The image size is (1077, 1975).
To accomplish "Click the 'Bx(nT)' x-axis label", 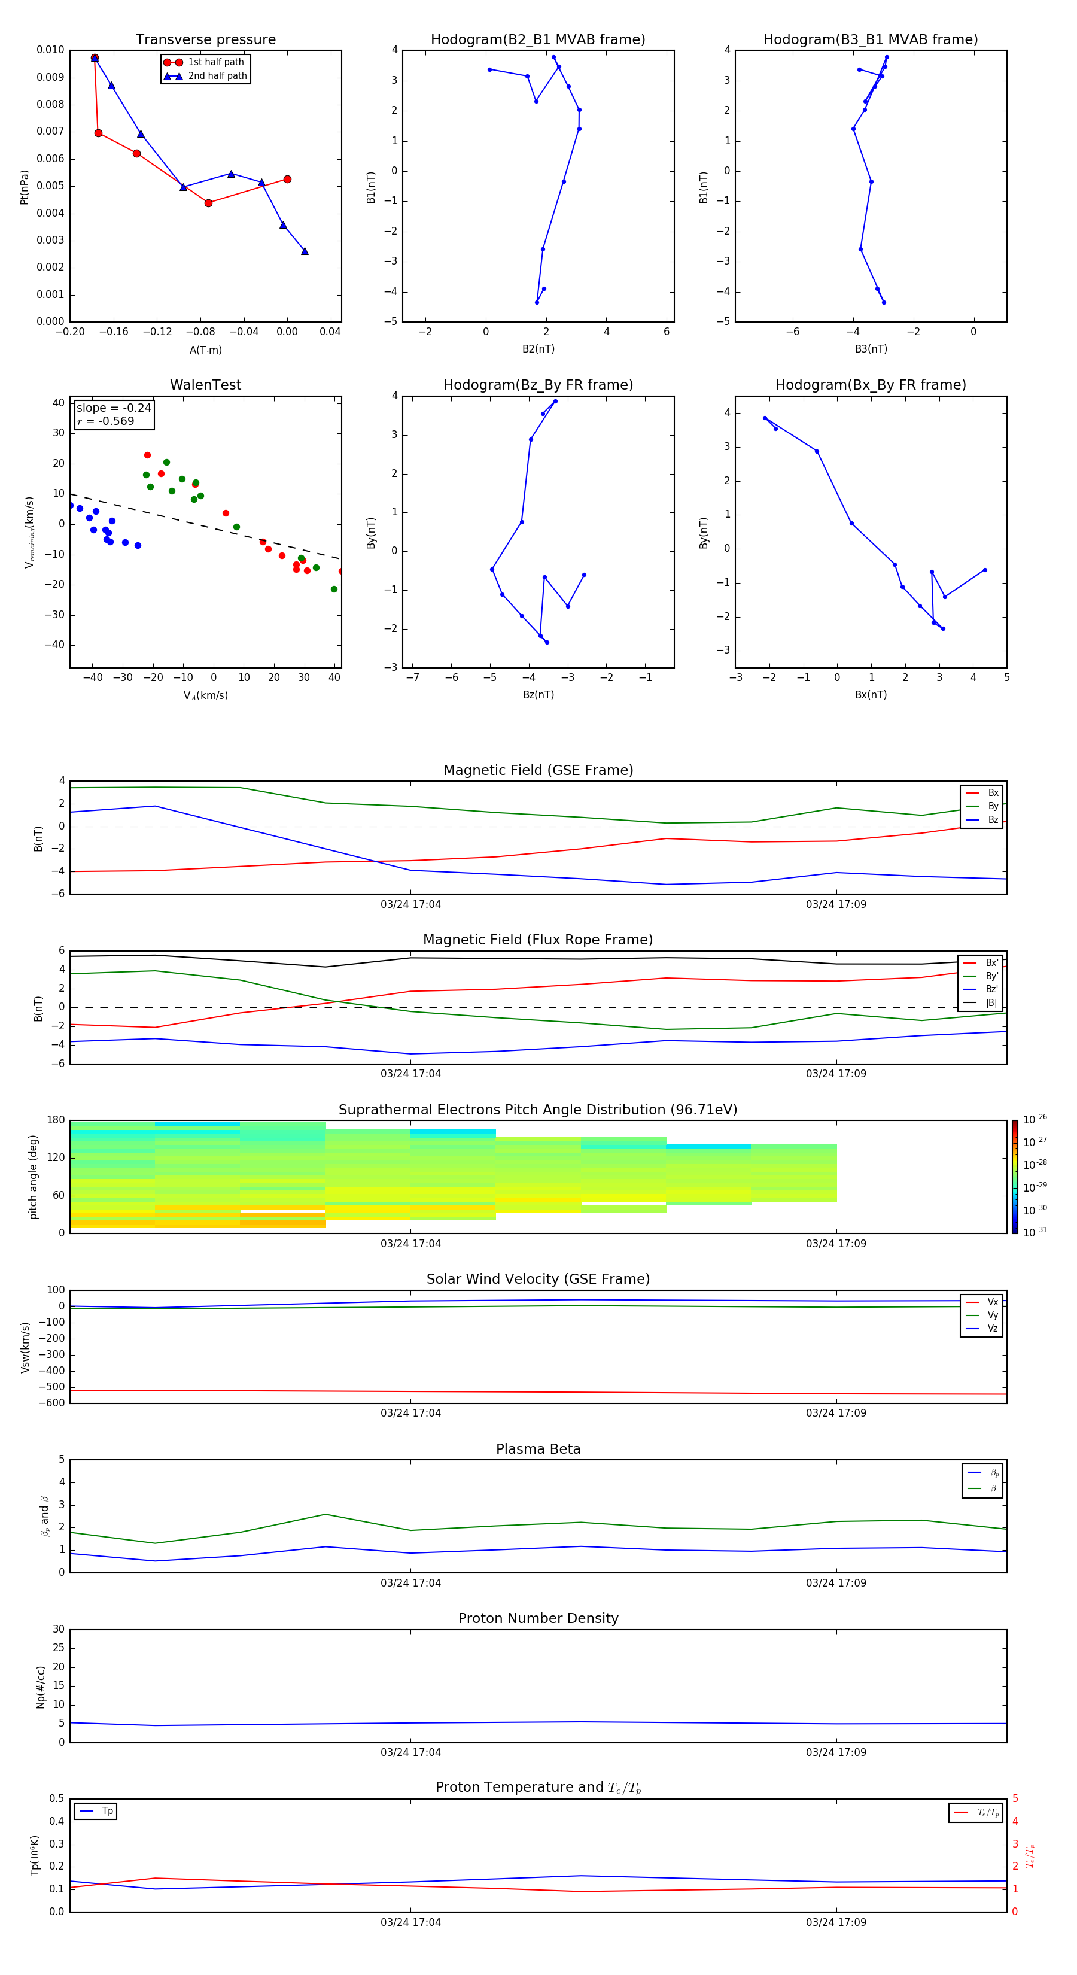I will (871, 695).
